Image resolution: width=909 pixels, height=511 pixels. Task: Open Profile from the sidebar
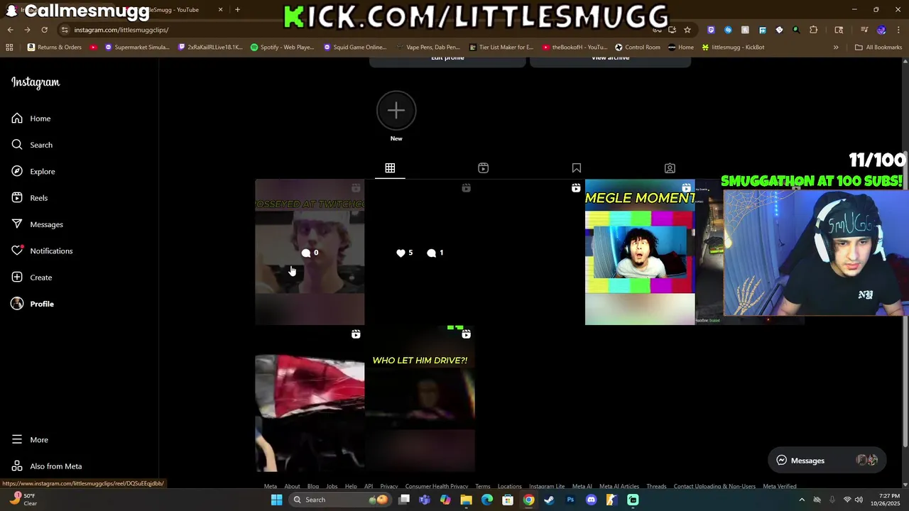(x=33, y=304)
